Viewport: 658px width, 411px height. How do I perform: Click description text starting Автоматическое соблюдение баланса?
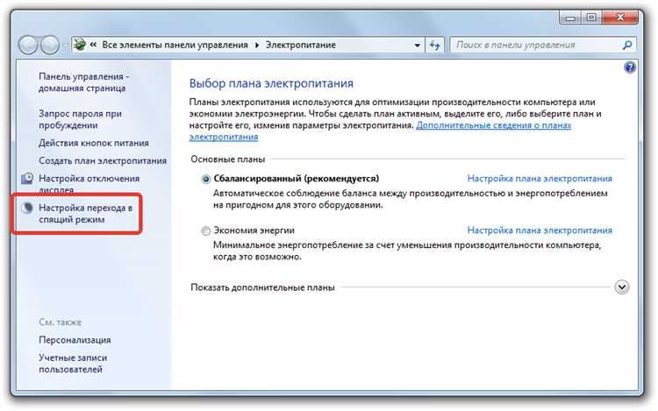(411, 199)
